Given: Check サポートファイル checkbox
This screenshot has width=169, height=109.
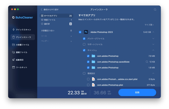Looking at the screenshot, I should tap(84, 44).
